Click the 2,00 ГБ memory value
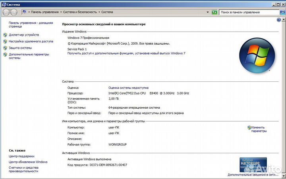Screen dimensions: 286x179 (x=114, y=99)
